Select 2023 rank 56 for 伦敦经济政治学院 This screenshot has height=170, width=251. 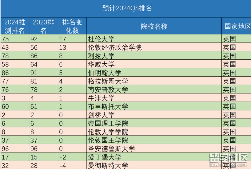tap(34, 48)
